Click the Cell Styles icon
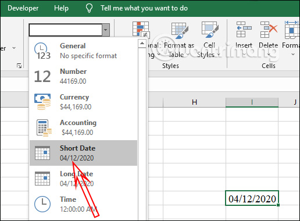The image size is (300, 221). point(210,30)
